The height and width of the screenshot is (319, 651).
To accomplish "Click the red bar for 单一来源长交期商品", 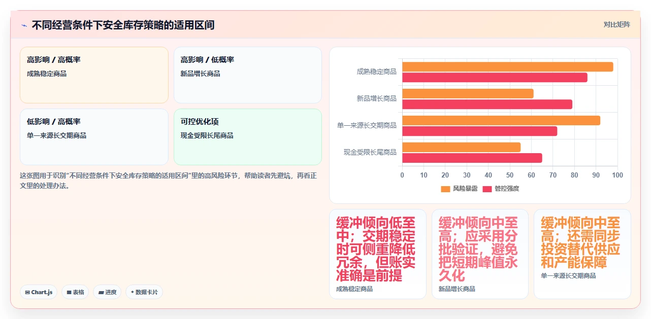I will (479, 131).
